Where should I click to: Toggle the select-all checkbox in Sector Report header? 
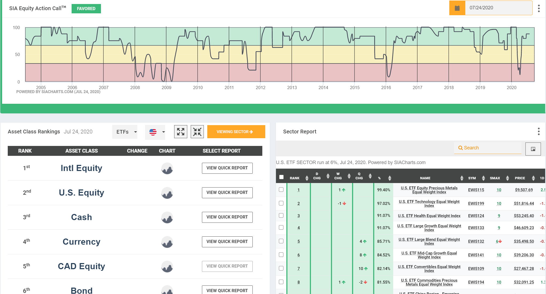[x=281, y=177]
